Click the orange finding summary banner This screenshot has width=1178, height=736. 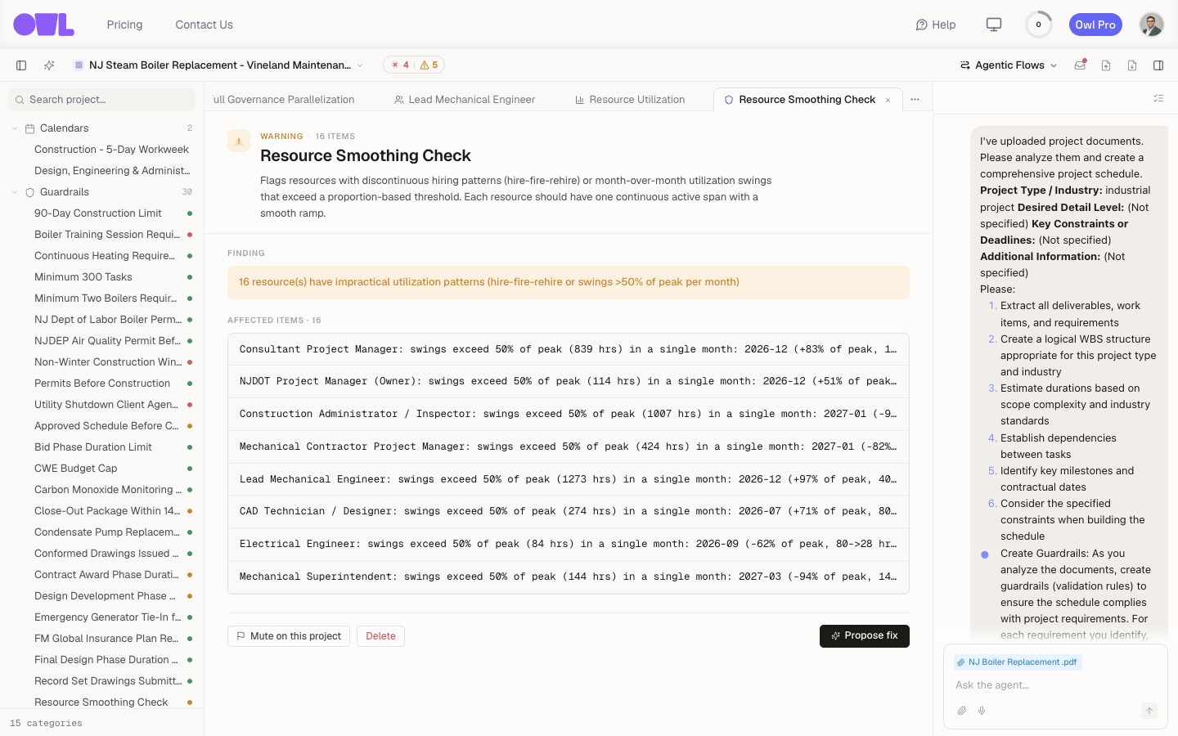tap(569, 282)
